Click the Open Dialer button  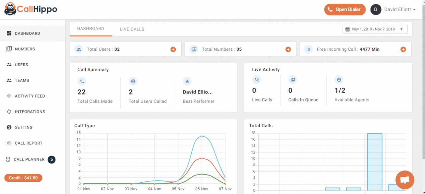345,9
